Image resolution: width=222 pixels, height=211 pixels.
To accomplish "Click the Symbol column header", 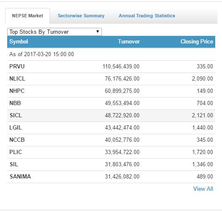I will tap(19, 41).
